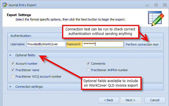Click the Journal Entry Export title bar icon
Viewport: 169px width, 106px height.
pyautogui.click(x=5, y=5)
